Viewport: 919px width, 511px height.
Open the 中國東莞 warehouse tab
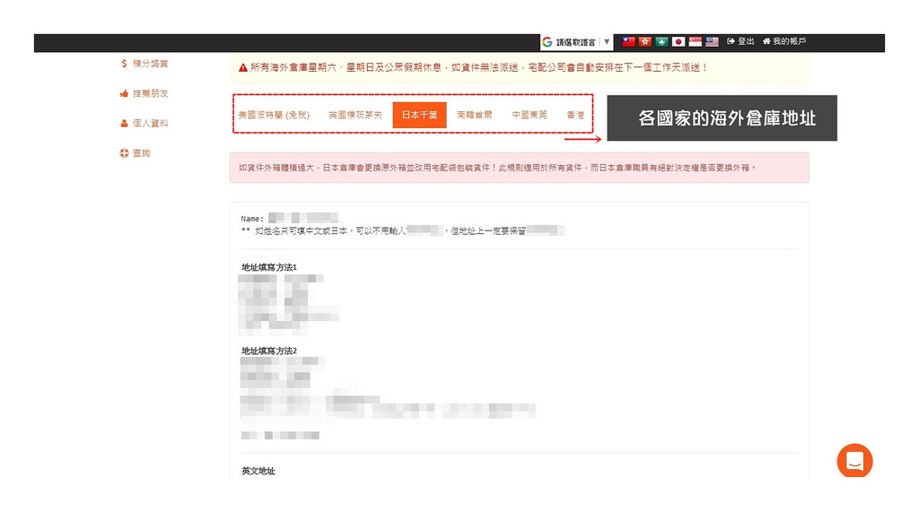[x=530, y=116]
